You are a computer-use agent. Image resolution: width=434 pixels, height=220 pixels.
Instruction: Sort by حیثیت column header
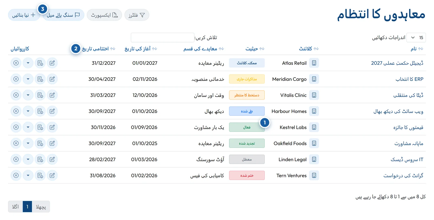[x=255, y=49]
